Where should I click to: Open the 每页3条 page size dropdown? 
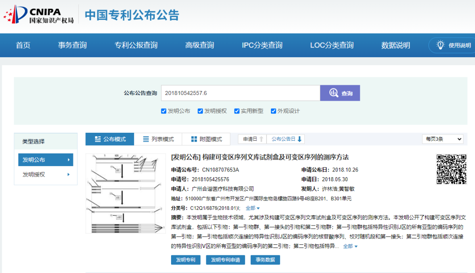pos(442,139)
